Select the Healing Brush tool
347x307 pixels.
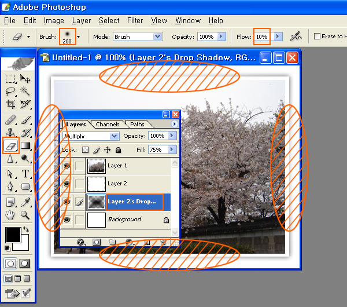pyautogui.click(x=10, y=120)
